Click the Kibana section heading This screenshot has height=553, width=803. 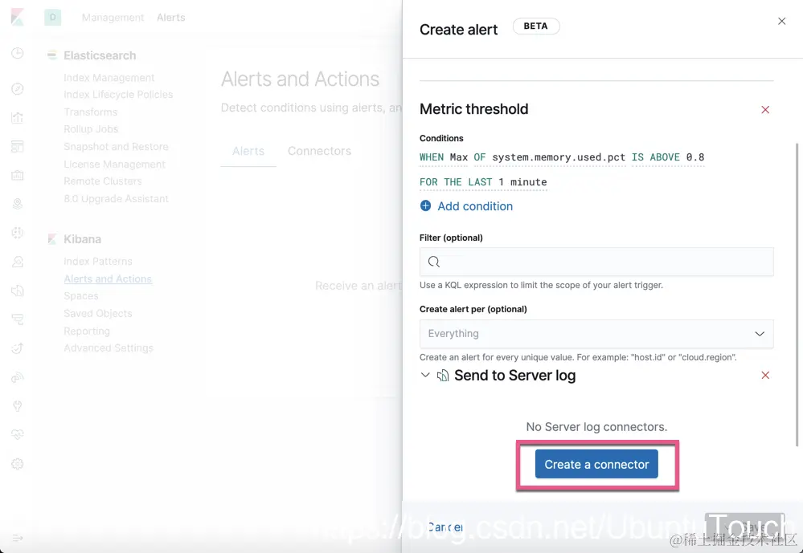[82, 239]
